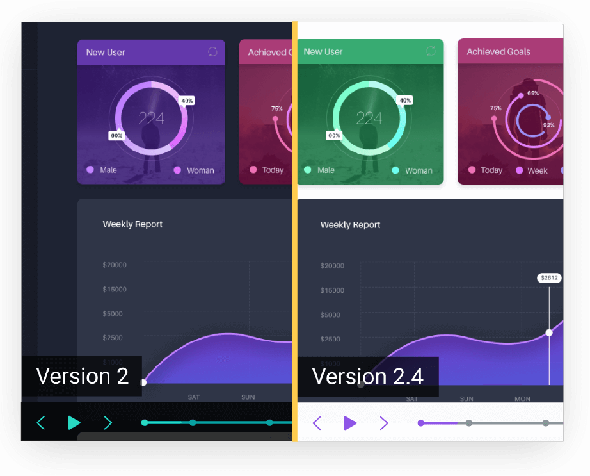Click 40% label on purple donut chart

(x=187, y=101)
